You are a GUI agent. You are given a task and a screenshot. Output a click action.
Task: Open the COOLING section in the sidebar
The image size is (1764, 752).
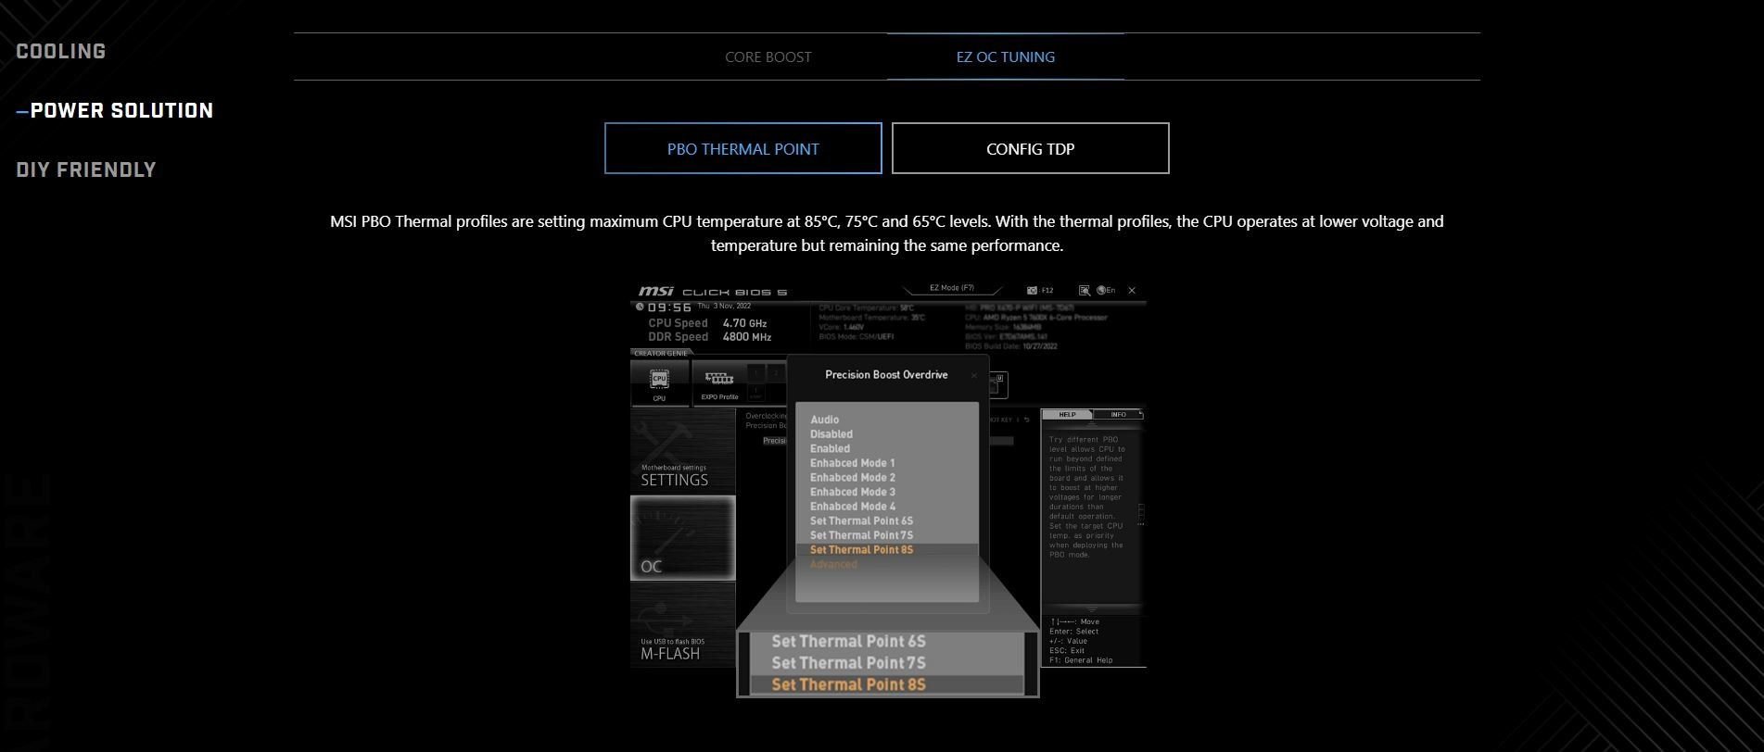pyautogui.click(x=61, y=51)
